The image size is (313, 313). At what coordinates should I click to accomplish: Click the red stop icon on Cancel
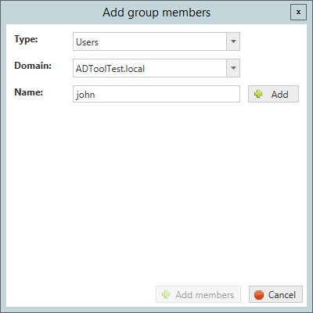(x=259, y=295)
